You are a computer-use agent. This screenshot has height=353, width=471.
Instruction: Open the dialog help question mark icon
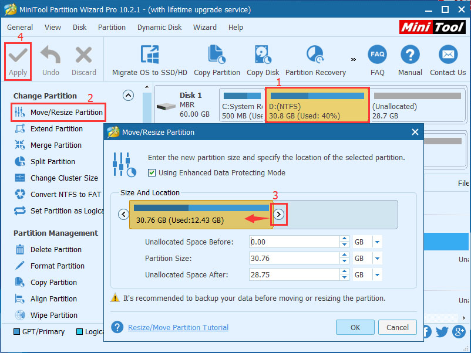click(117, 327)
